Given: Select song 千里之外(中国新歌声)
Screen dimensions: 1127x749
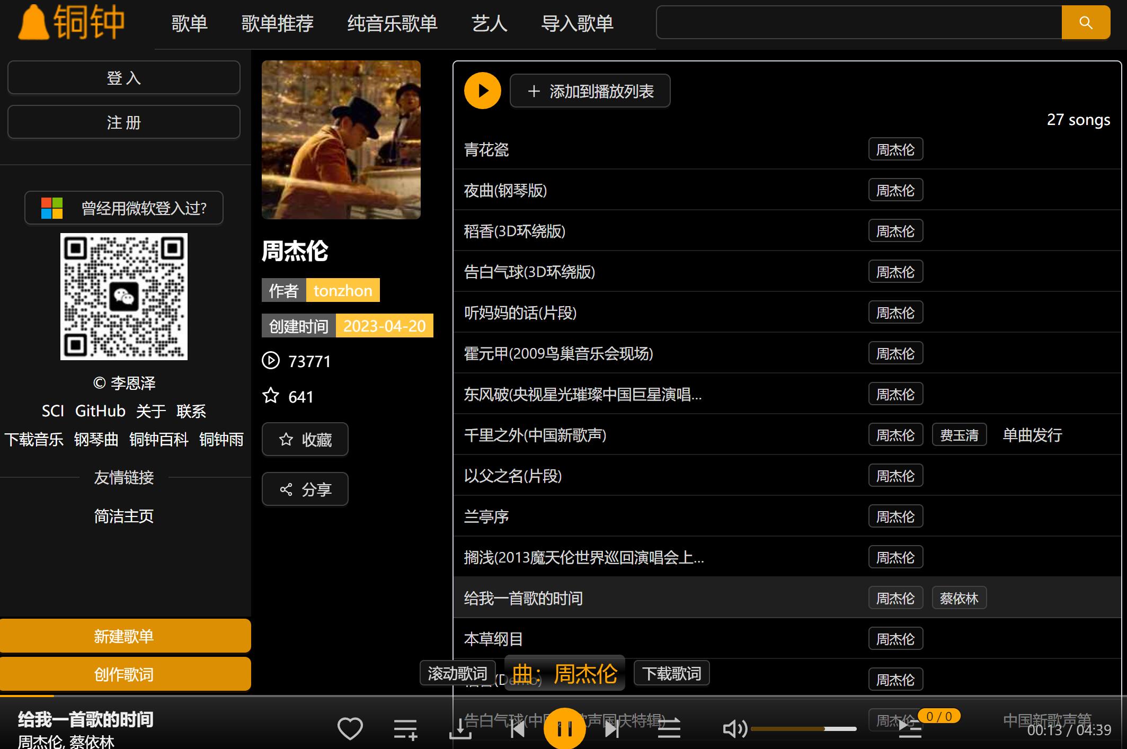Looking at the screenshot, I should tap(535, 435).
